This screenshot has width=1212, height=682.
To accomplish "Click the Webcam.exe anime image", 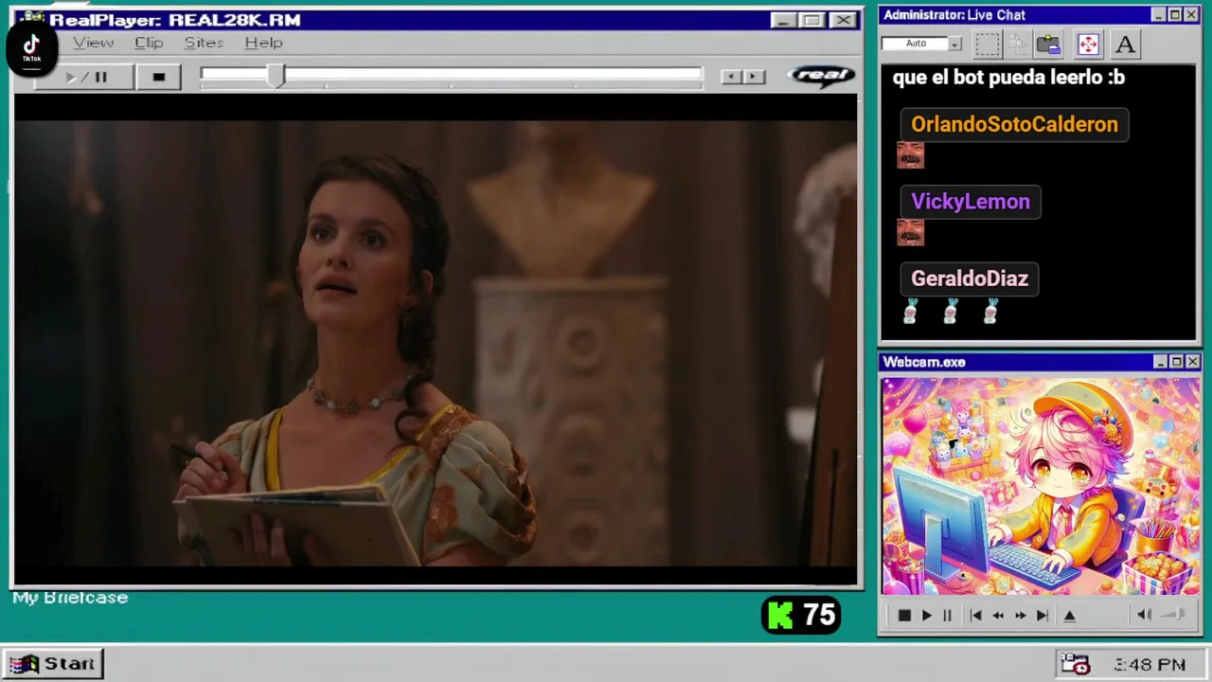I will [1041, 487].
